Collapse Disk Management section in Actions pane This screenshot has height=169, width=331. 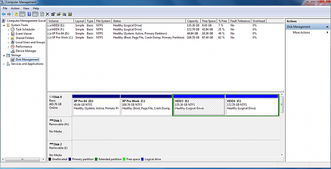(327, 27)
